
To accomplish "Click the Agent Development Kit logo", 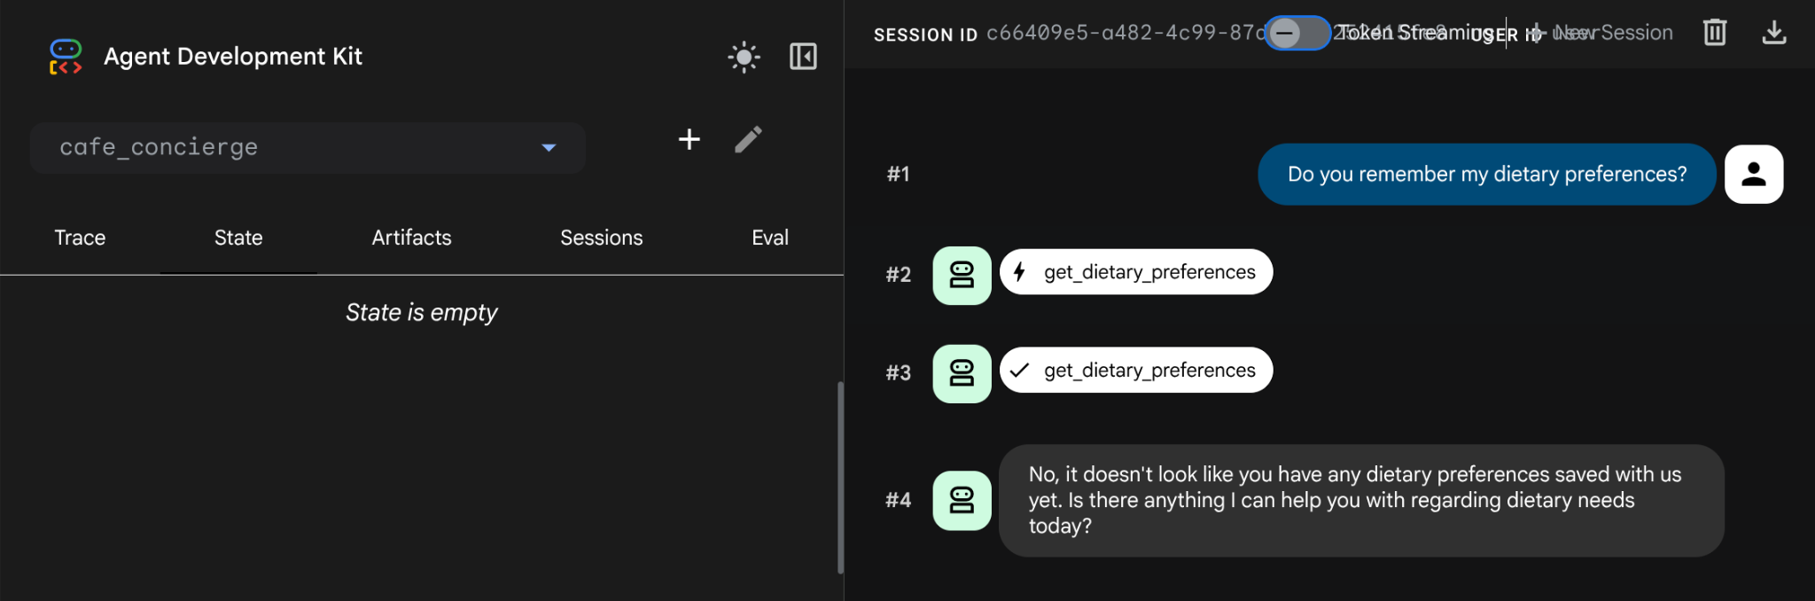I will 66,57.
